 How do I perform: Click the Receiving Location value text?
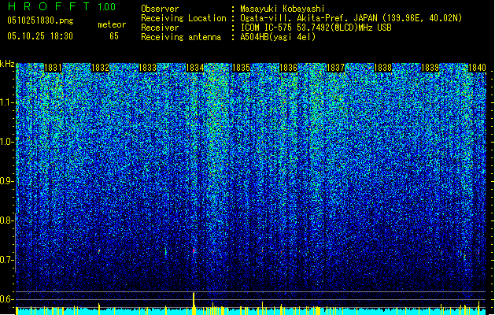[x=351, y=18]
